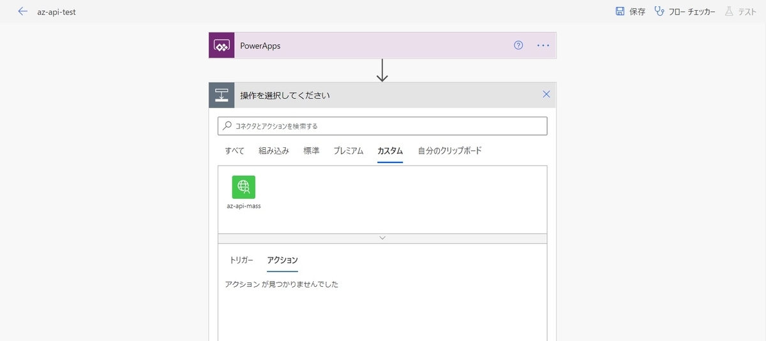766x341 pixels.
Task: Open the Flow Checker (フロー チェッカー)
Action: pos(685,11)
